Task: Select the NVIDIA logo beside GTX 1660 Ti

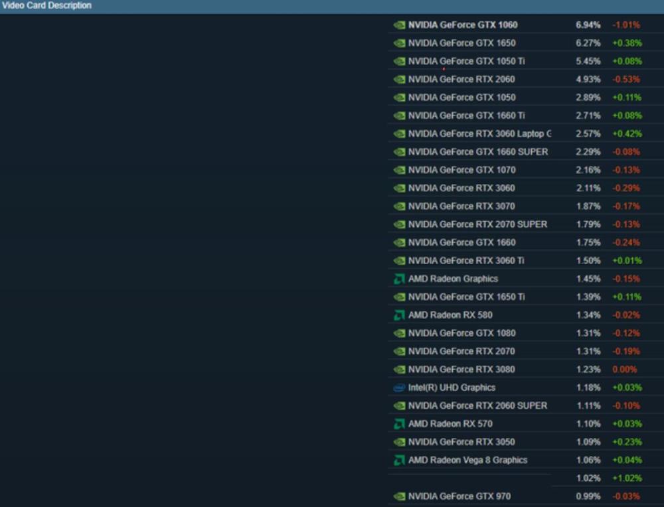Action: (x=399, y=115)
